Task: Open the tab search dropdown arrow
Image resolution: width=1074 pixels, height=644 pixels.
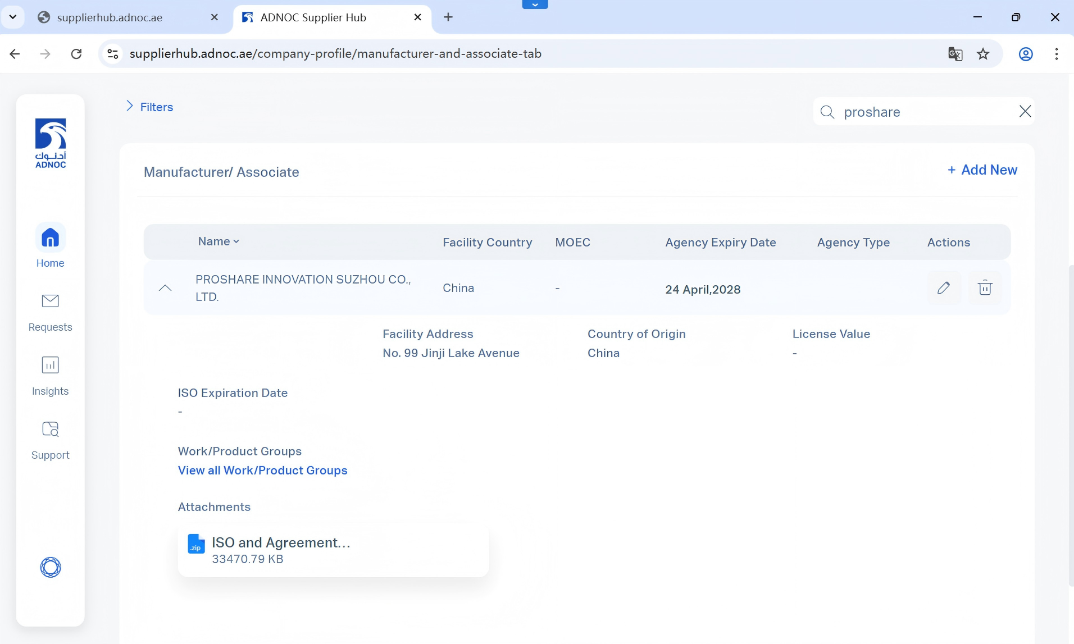Action: 13,17
